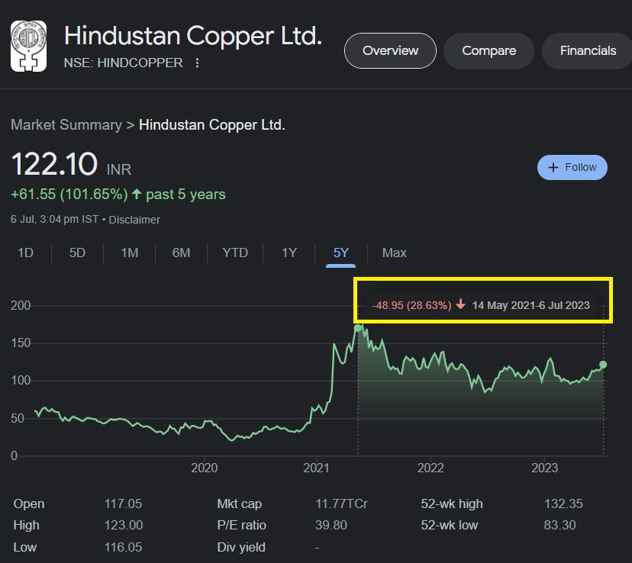Select the 1D chart range

[25, 253]
